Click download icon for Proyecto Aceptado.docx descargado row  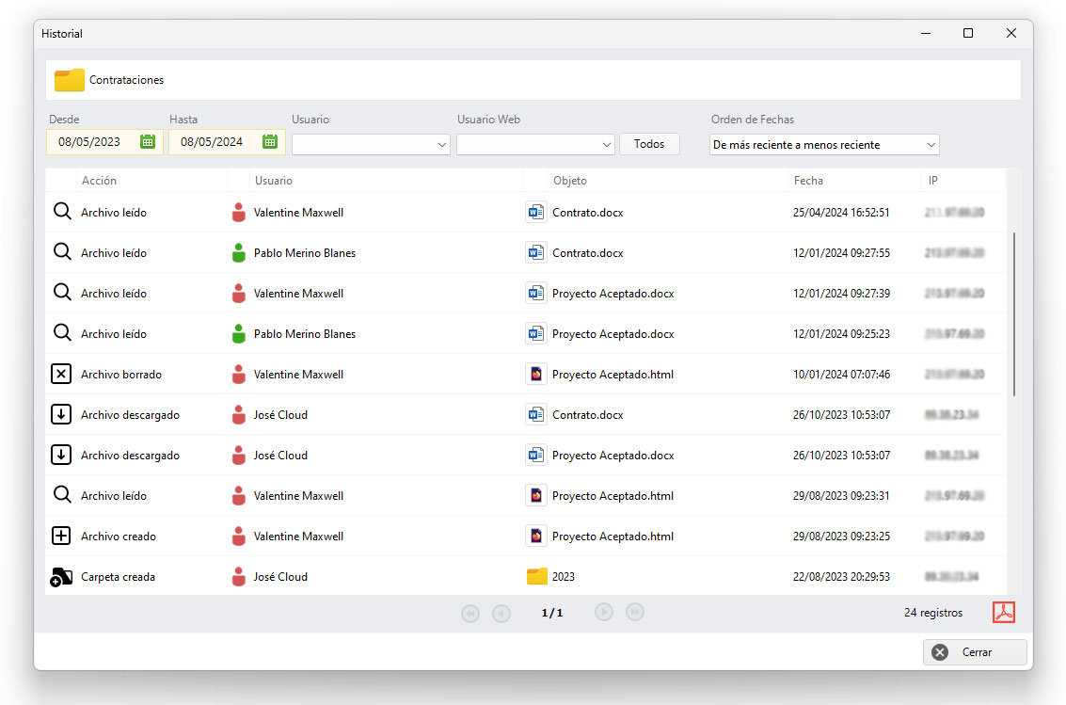click(x=61, y=455)
